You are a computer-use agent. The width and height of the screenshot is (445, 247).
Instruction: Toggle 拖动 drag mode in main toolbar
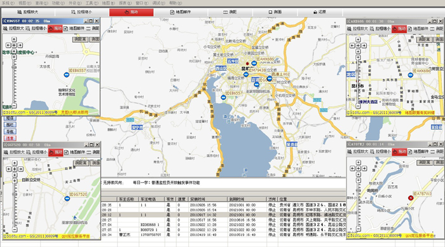(132, 12)
